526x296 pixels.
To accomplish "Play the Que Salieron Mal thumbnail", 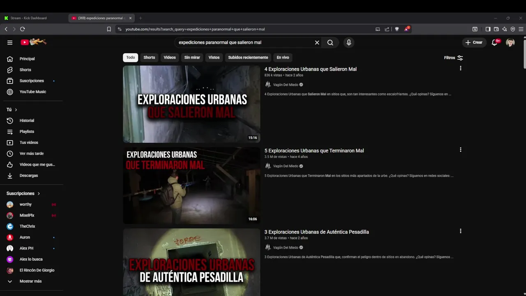I will [191, 104].
